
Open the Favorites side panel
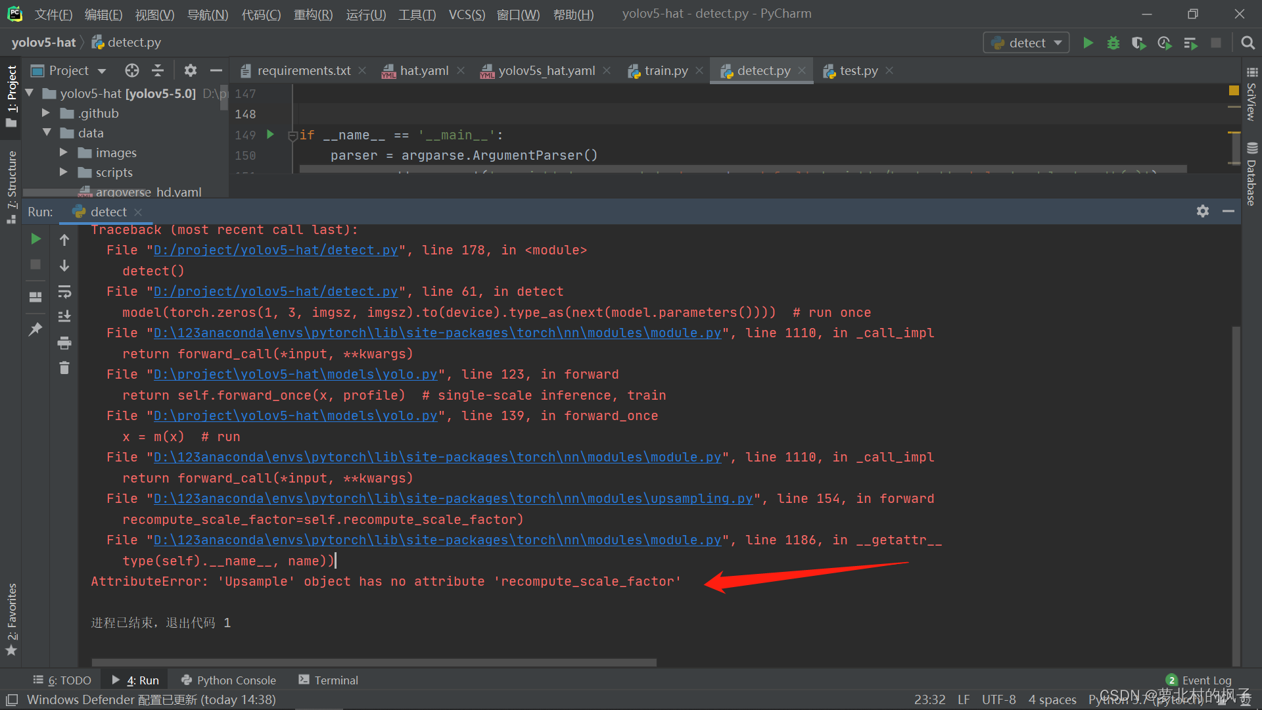(x=11, y=619)
